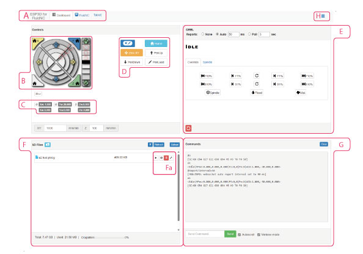Open the Dashboard tab in the navbar
The height and width of the screenshot is (254, 363).
[61, 15]
